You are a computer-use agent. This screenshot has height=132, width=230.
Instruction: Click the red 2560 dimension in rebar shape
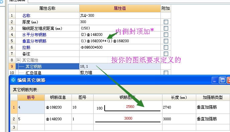pyautogui.click(x=130, y=107)
